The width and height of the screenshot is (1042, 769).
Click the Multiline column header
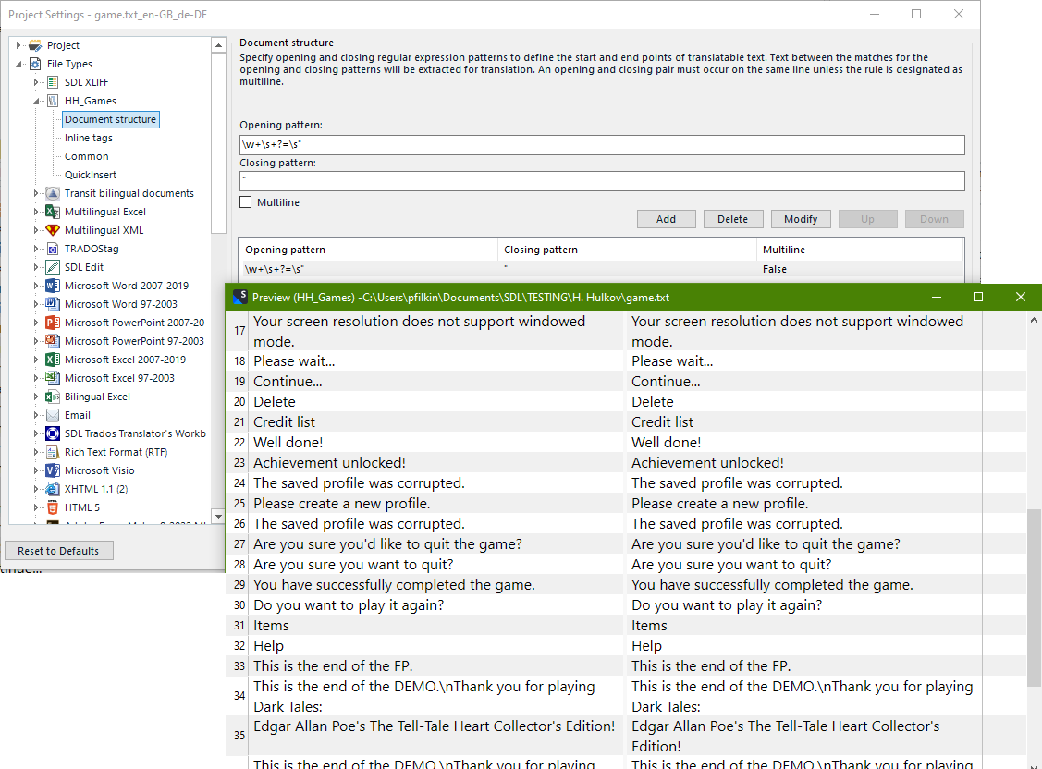(860, 250)
